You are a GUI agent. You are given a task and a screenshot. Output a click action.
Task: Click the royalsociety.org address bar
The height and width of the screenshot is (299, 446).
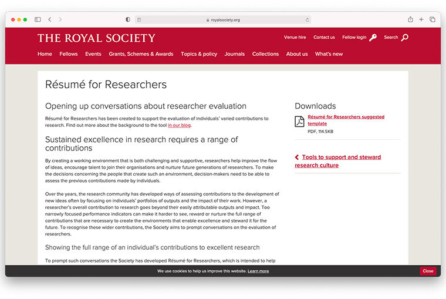point(223,19)
